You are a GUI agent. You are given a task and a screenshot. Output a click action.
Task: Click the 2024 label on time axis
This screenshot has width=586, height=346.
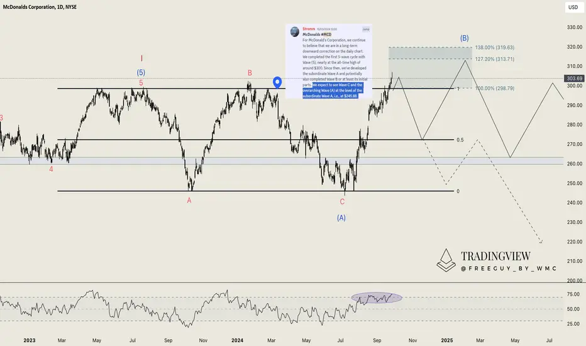point(237,340)
